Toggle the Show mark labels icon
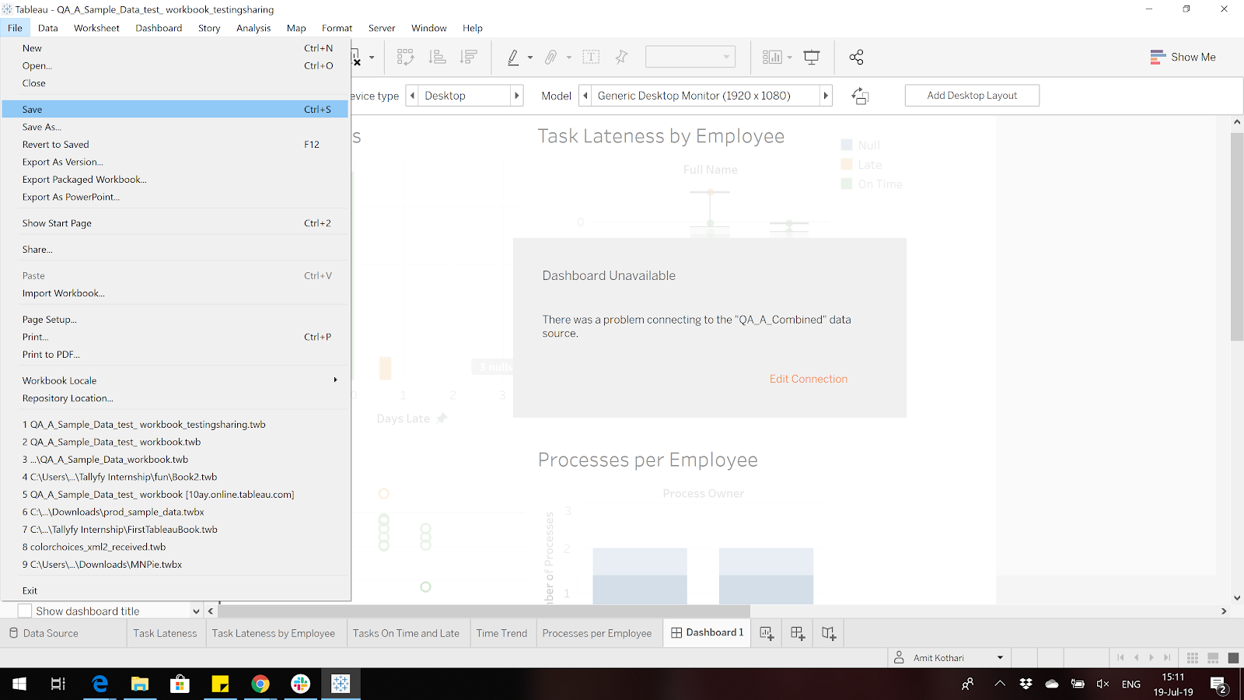 click(x=591, y=57)
